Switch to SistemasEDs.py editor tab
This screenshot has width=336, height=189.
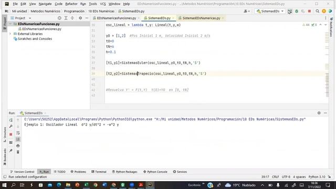pos(159,18)
